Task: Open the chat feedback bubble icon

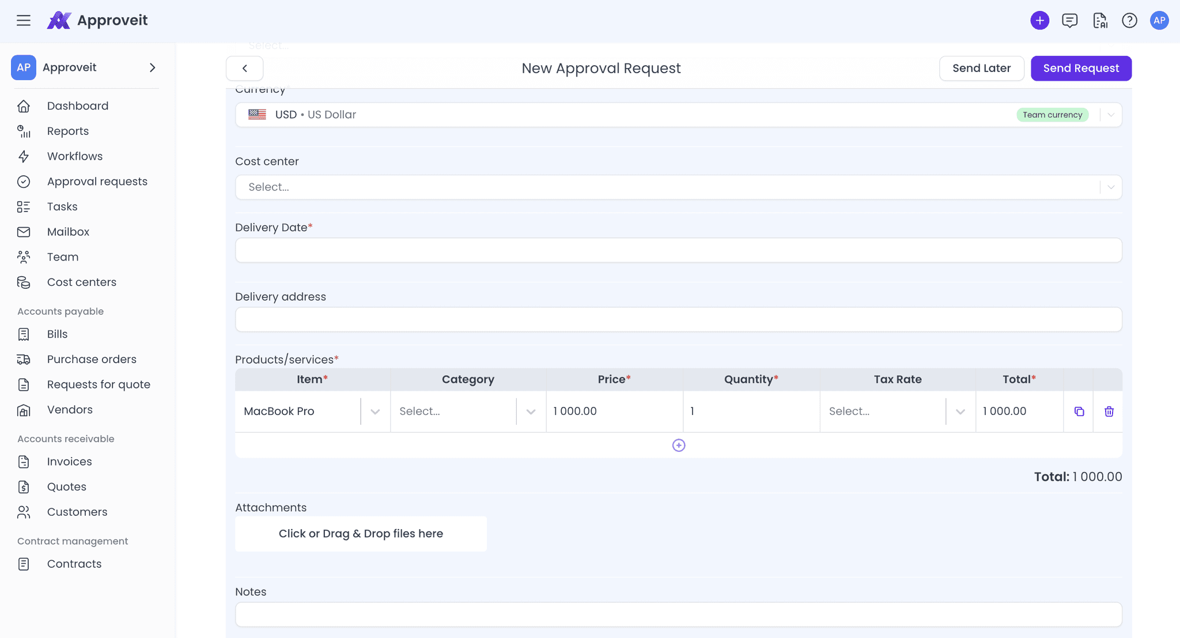Action: click(x=1070, y=20)
